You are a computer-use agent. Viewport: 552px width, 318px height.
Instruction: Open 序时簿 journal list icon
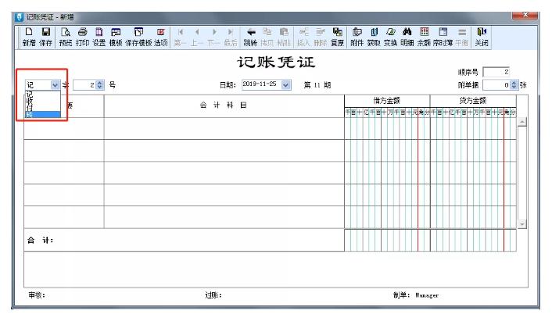tap(443, 37)
